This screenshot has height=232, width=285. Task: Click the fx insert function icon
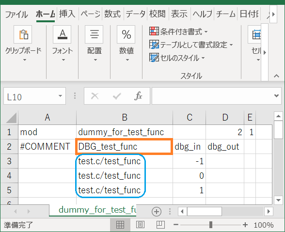pos(138,96)
